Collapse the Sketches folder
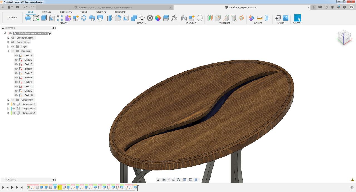 click(x=8, y=51)
